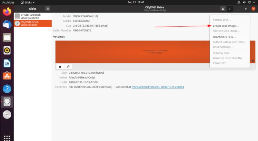
Task: Select the CD/DVD Drive VBOX CD-ROM
Action: (x=33, y=23)
